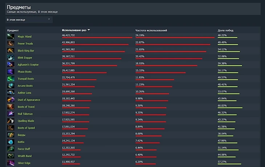265x167 pixels.
Task: Open the Aether Lens item link
Action: click(25, 93)
